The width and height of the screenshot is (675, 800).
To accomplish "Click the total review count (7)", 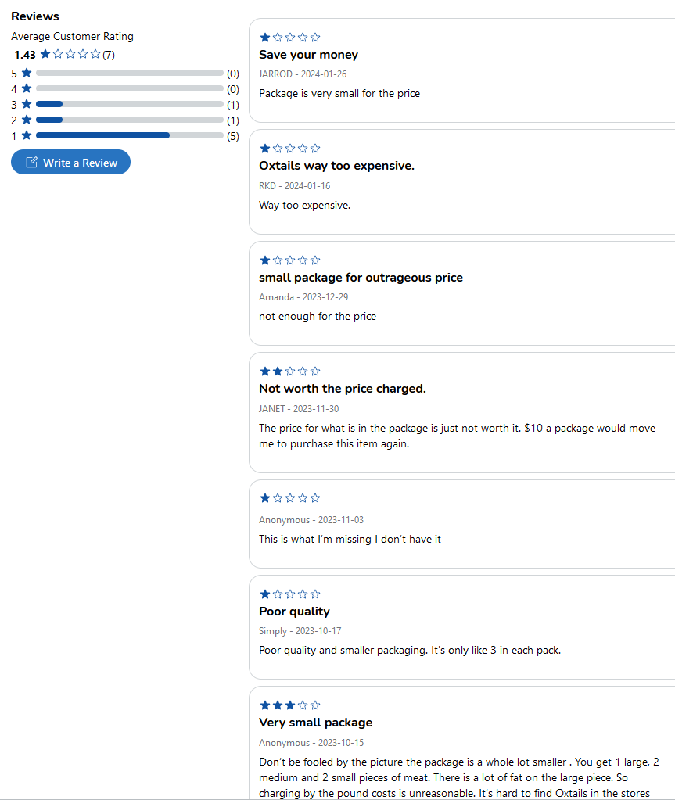I will 109,55.
